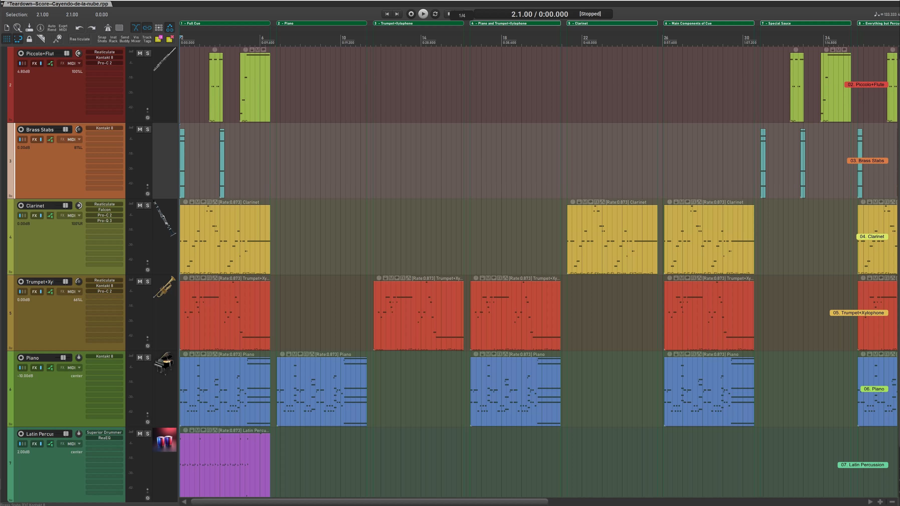The width and height of the screenshot is (900, 506).
Task: Open the FX chain button on Piano track
Action: point(35,368)
